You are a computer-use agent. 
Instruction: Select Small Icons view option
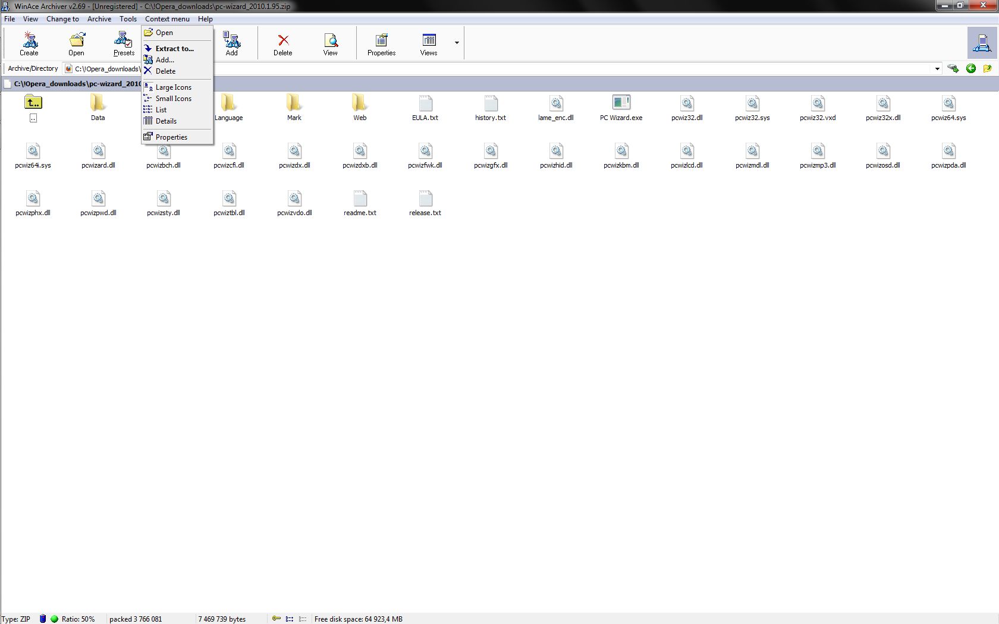coord(177,99)
